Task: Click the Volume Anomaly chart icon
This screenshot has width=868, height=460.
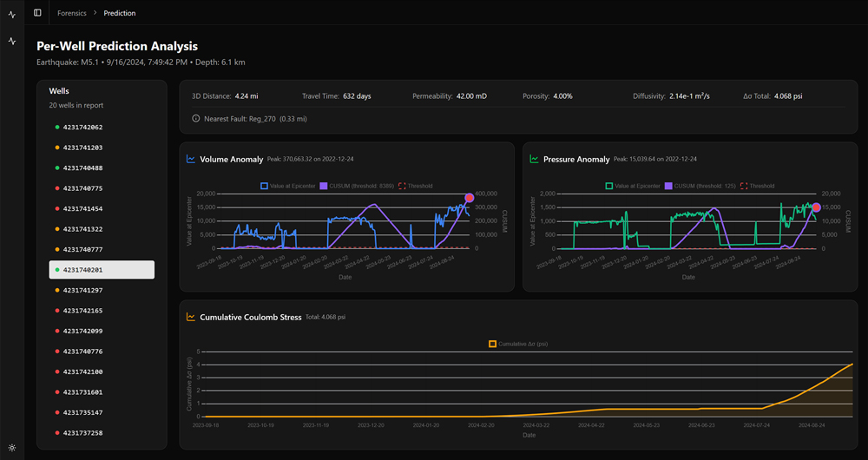Action: pyautogui.click(x=191, y=160)
